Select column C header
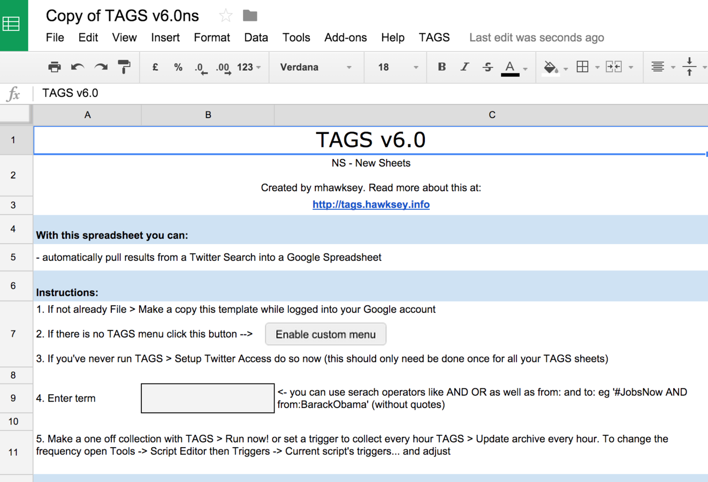Image resolution: width=708 pixels, height=482 pixels. click(x=491, y=115)
